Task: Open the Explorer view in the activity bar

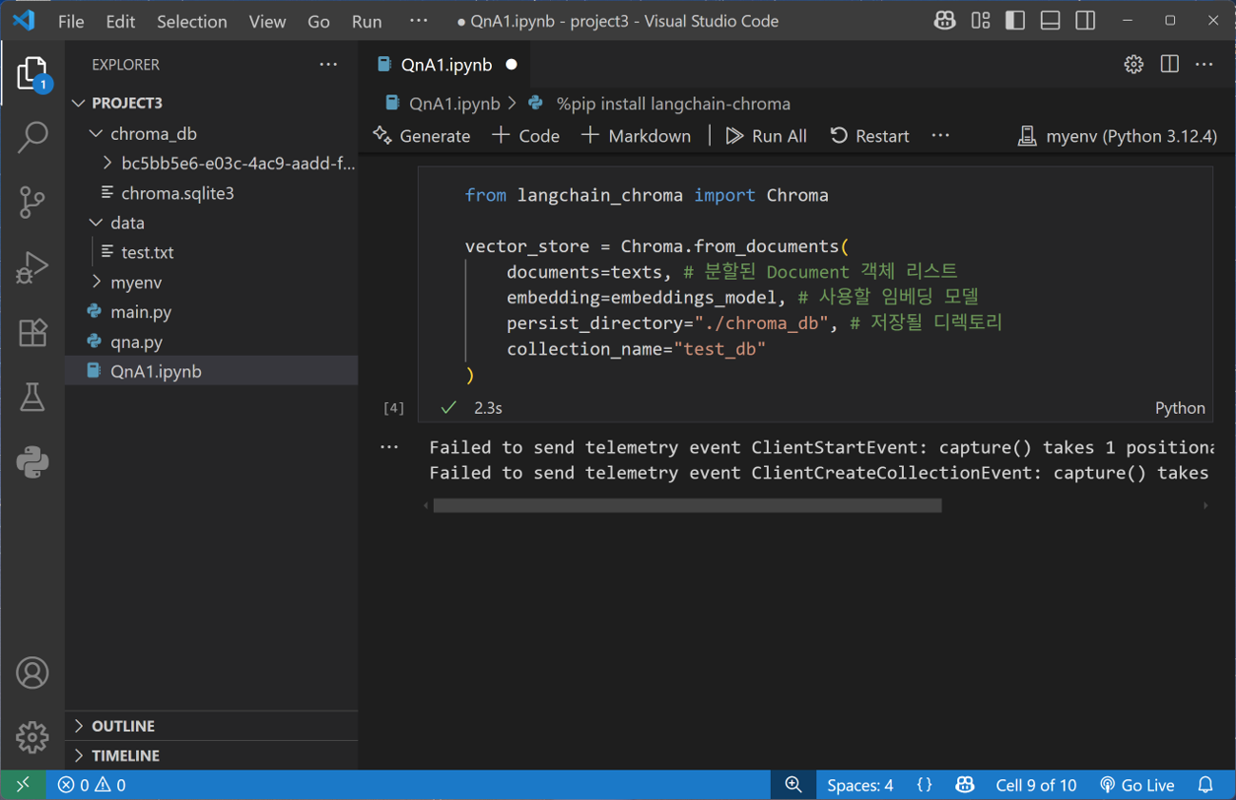Action: (x=32, y=73)
